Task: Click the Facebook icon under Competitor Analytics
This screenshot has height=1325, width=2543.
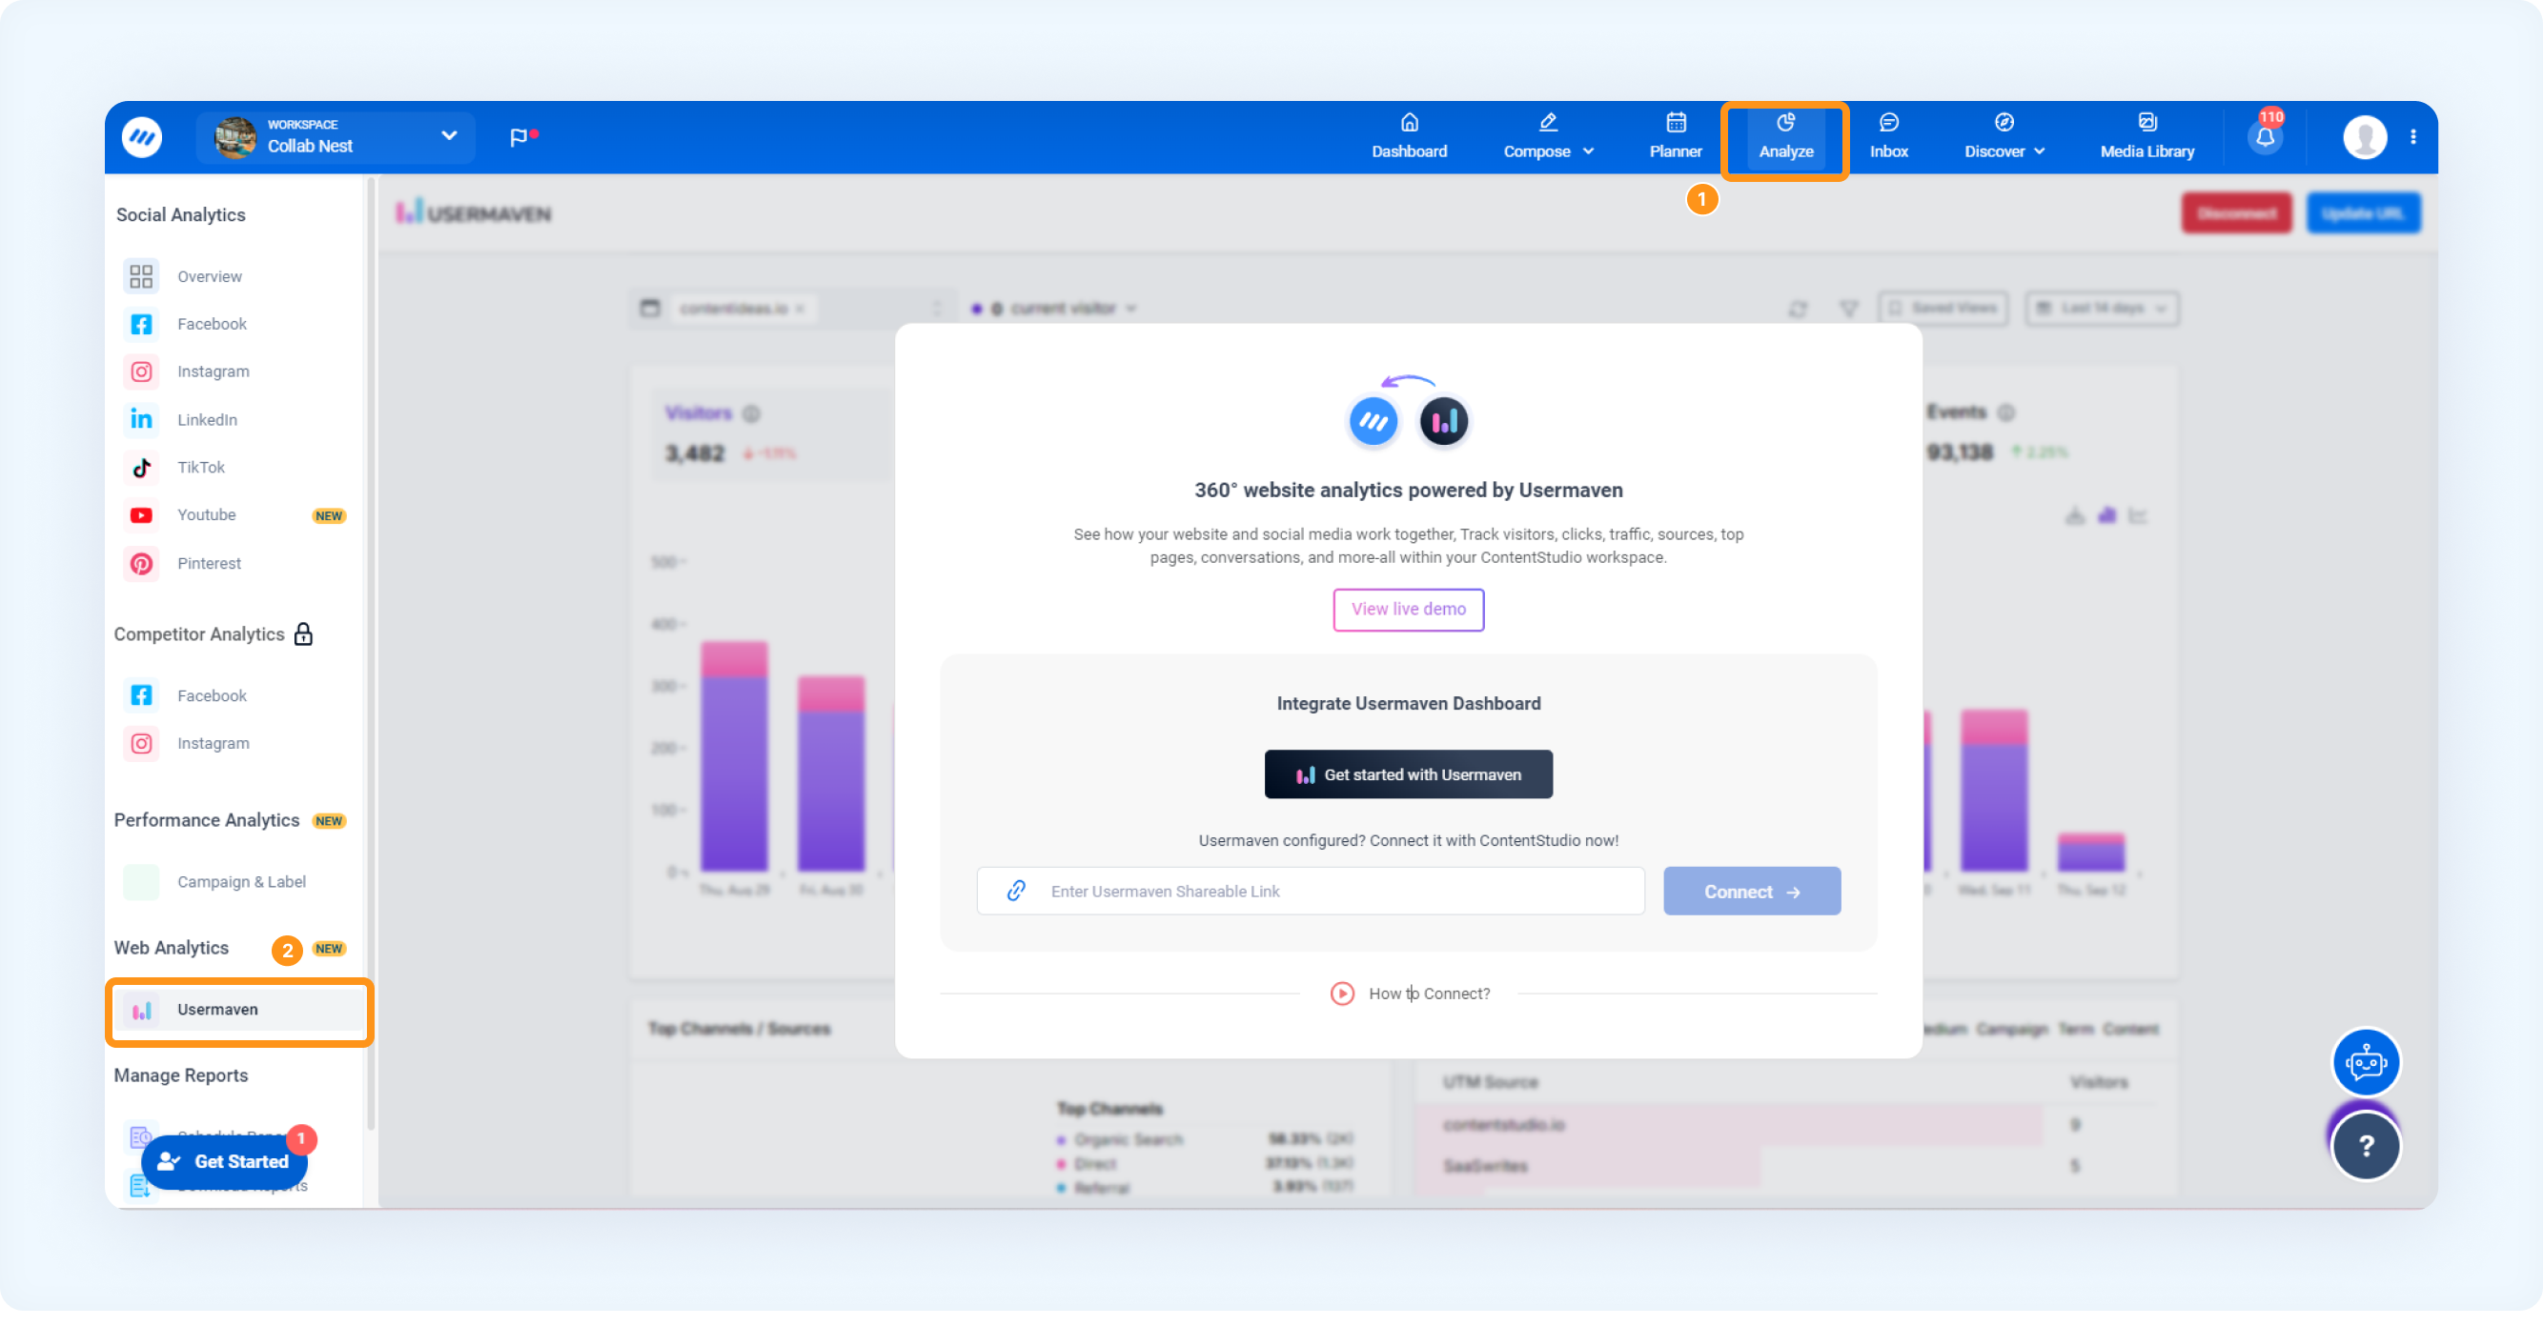Action: pos(141,695)
